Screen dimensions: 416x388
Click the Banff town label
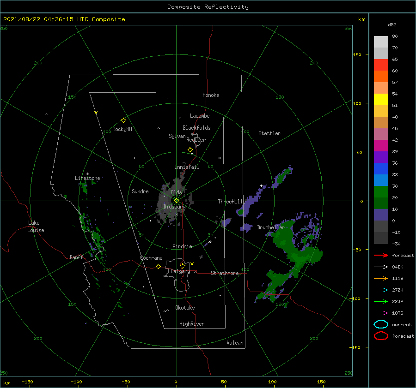pos(76,257)
